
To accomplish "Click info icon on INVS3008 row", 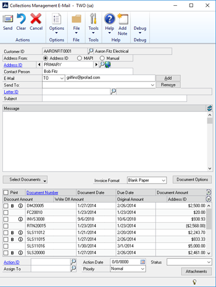I will [21, 219].
